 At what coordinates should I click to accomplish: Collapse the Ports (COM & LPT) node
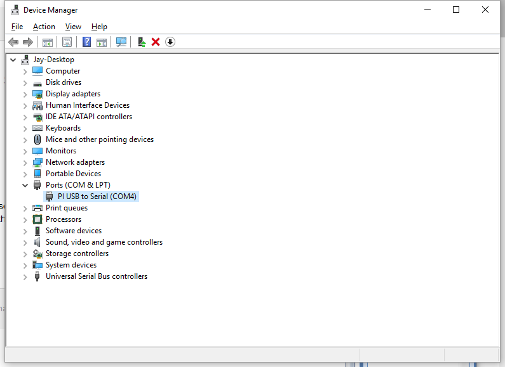[25, 185]
